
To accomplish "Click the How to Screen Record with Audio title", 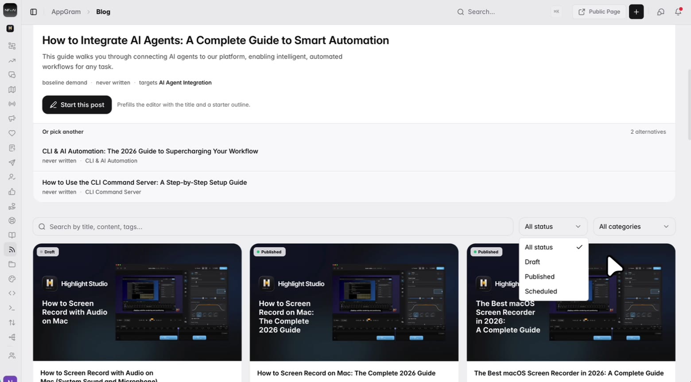I will pyautogui.click(x=99, y=376).
